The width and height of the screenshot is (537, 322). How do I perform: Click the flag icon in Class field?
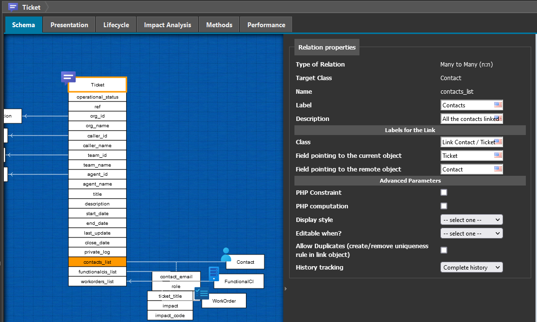pos(498,142)
